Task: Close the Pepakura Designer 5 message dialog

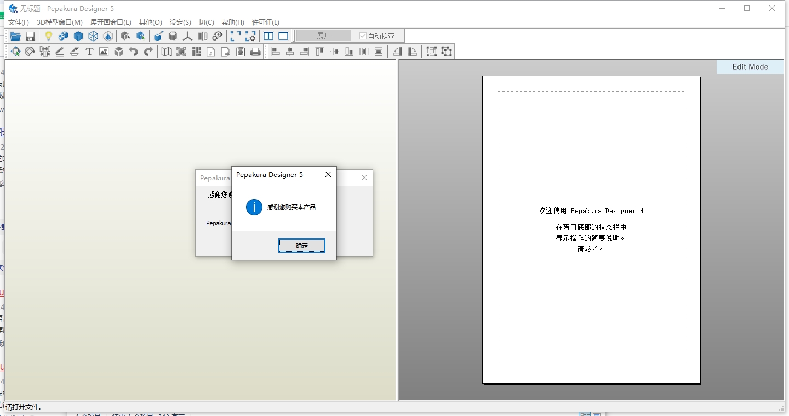Action: [328, 175]
